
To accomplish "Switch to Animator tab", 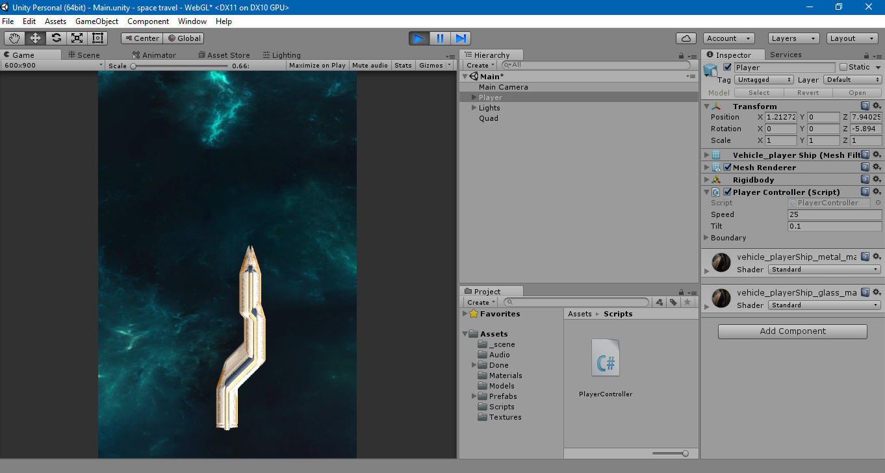I will [154, 55].
